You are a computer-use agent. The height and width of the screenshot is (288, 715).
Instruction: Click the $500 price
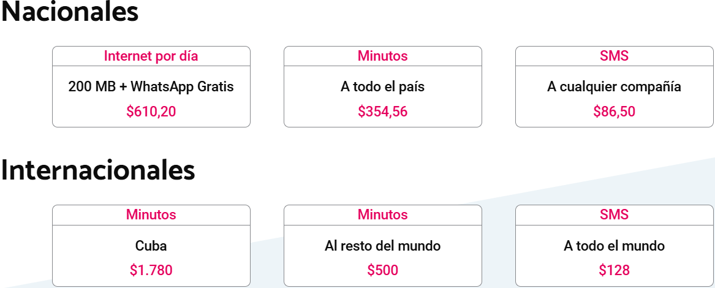(x=382, y=270)
